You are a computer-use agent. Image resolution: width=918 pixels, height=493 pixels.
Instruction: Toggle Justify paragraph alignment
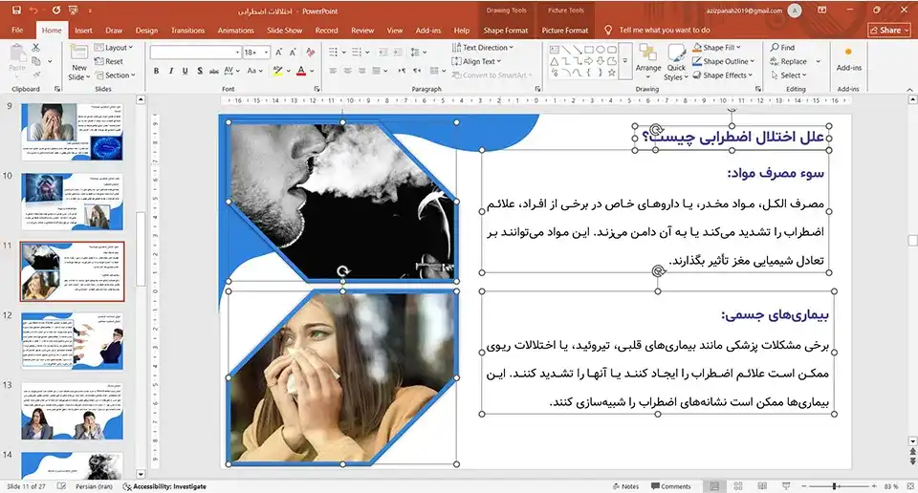click(x=377, y=71)
